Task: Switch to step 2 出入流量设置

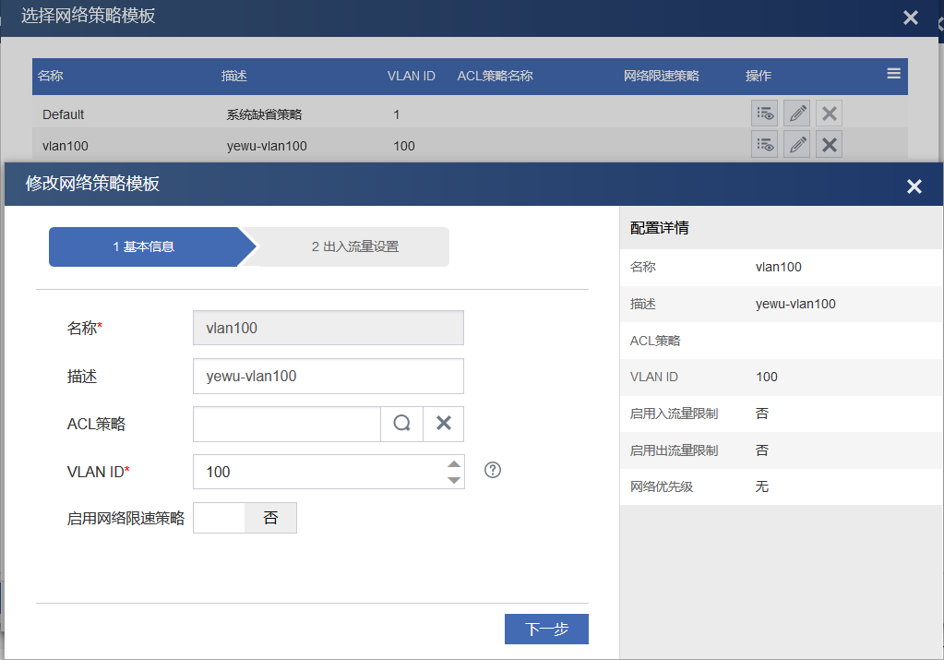Action: tap(355, 246)
